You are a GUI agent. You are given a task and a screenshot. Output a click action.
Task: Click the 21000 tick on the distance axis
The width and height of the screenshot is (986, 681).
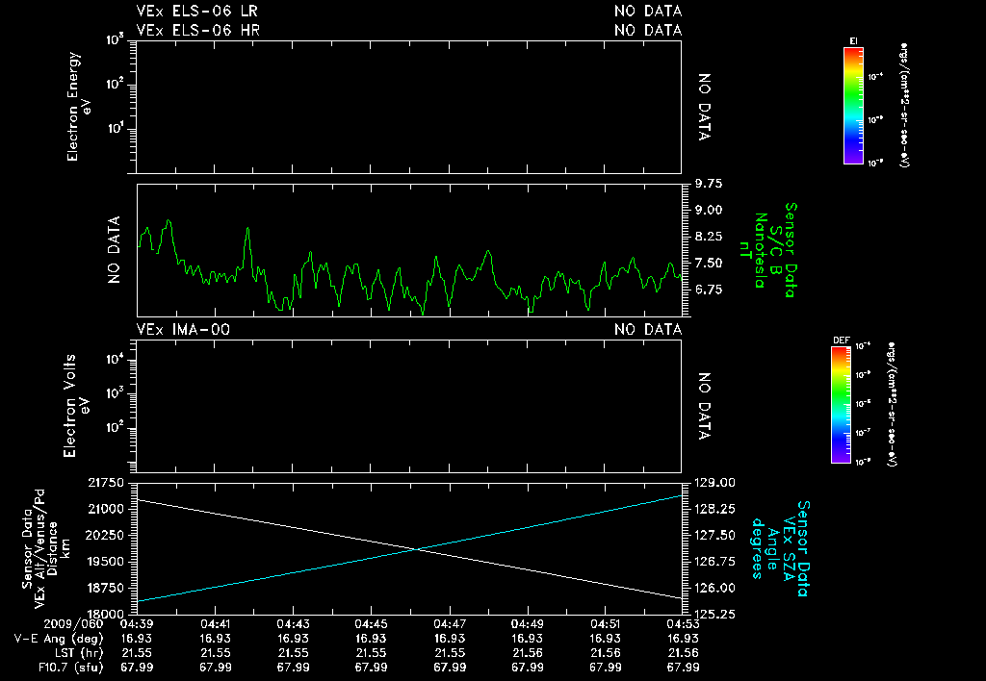106,509
